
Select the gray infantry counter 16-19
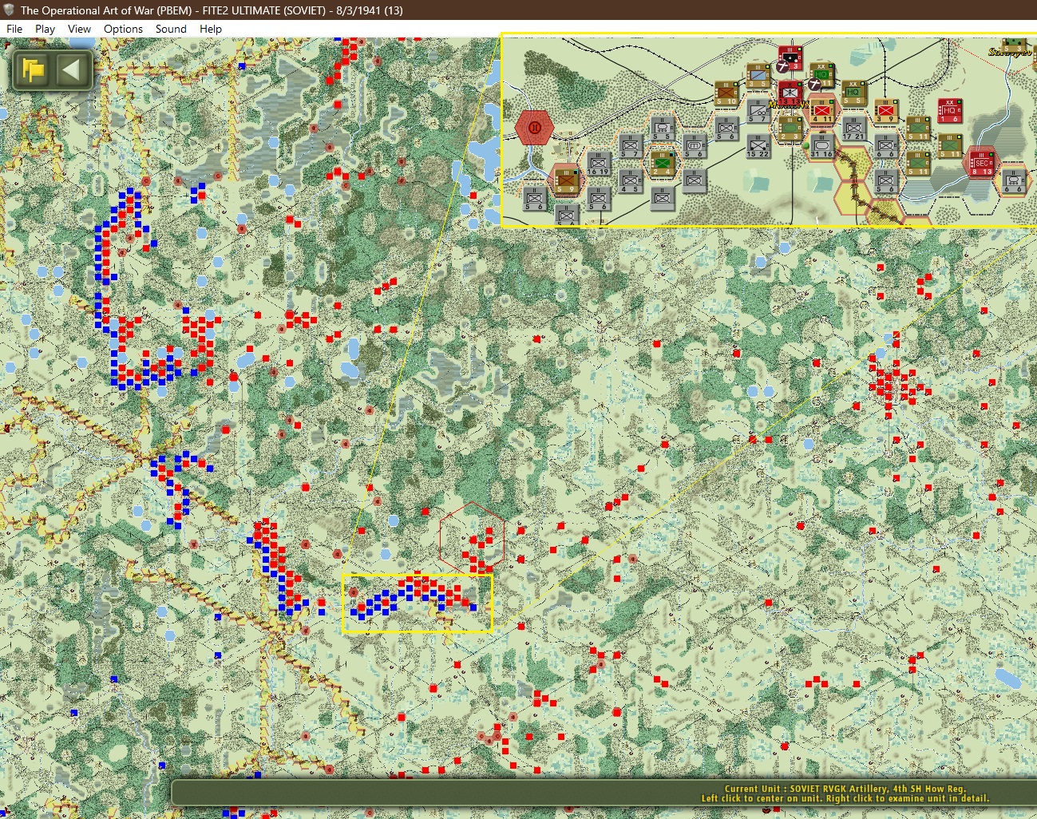pos(599,163)
